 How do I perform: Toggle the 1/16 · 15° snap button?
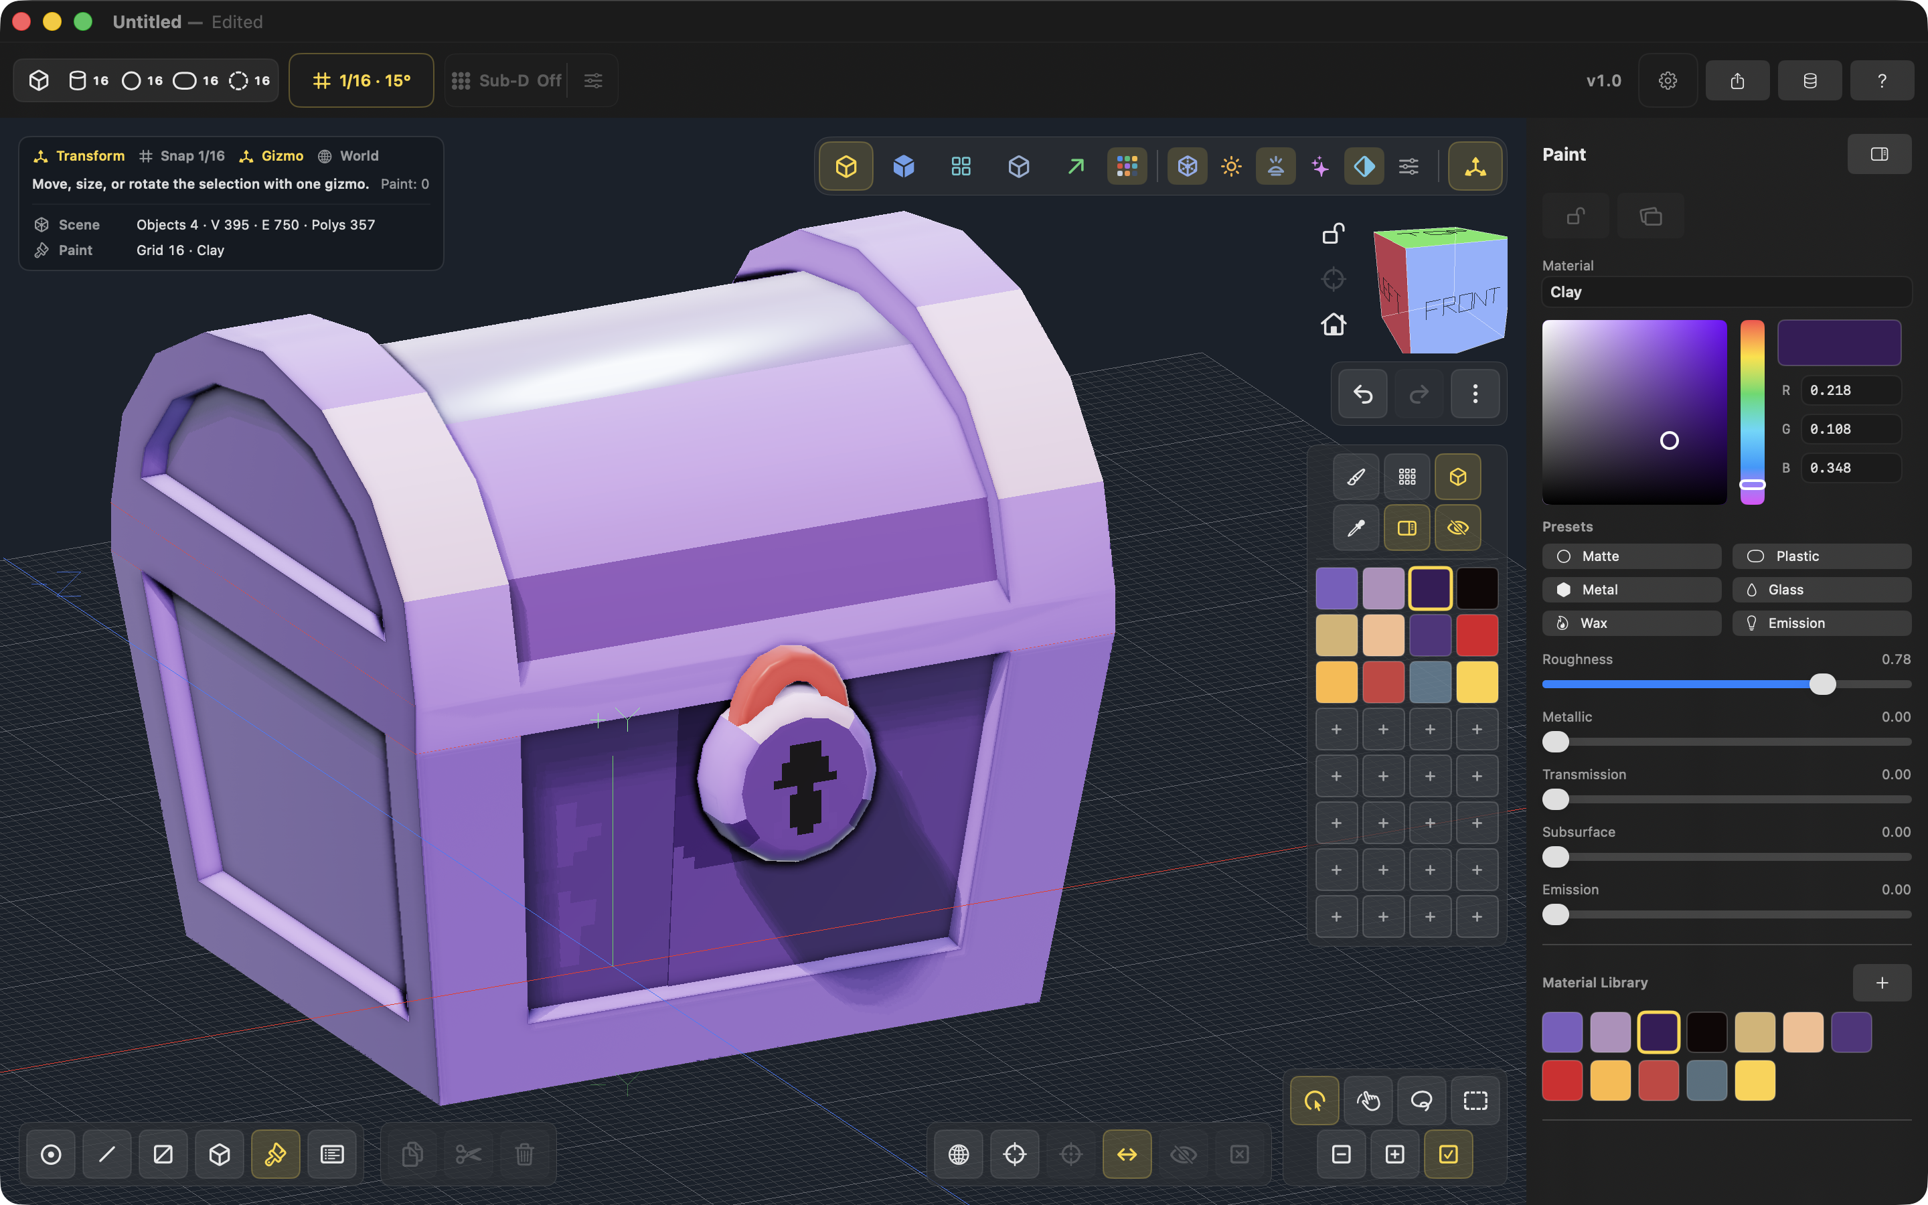point(361,80)
